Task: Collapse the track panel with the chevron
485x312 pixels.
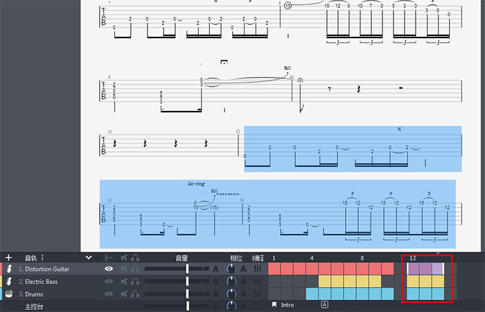Action: click(89, 257)
